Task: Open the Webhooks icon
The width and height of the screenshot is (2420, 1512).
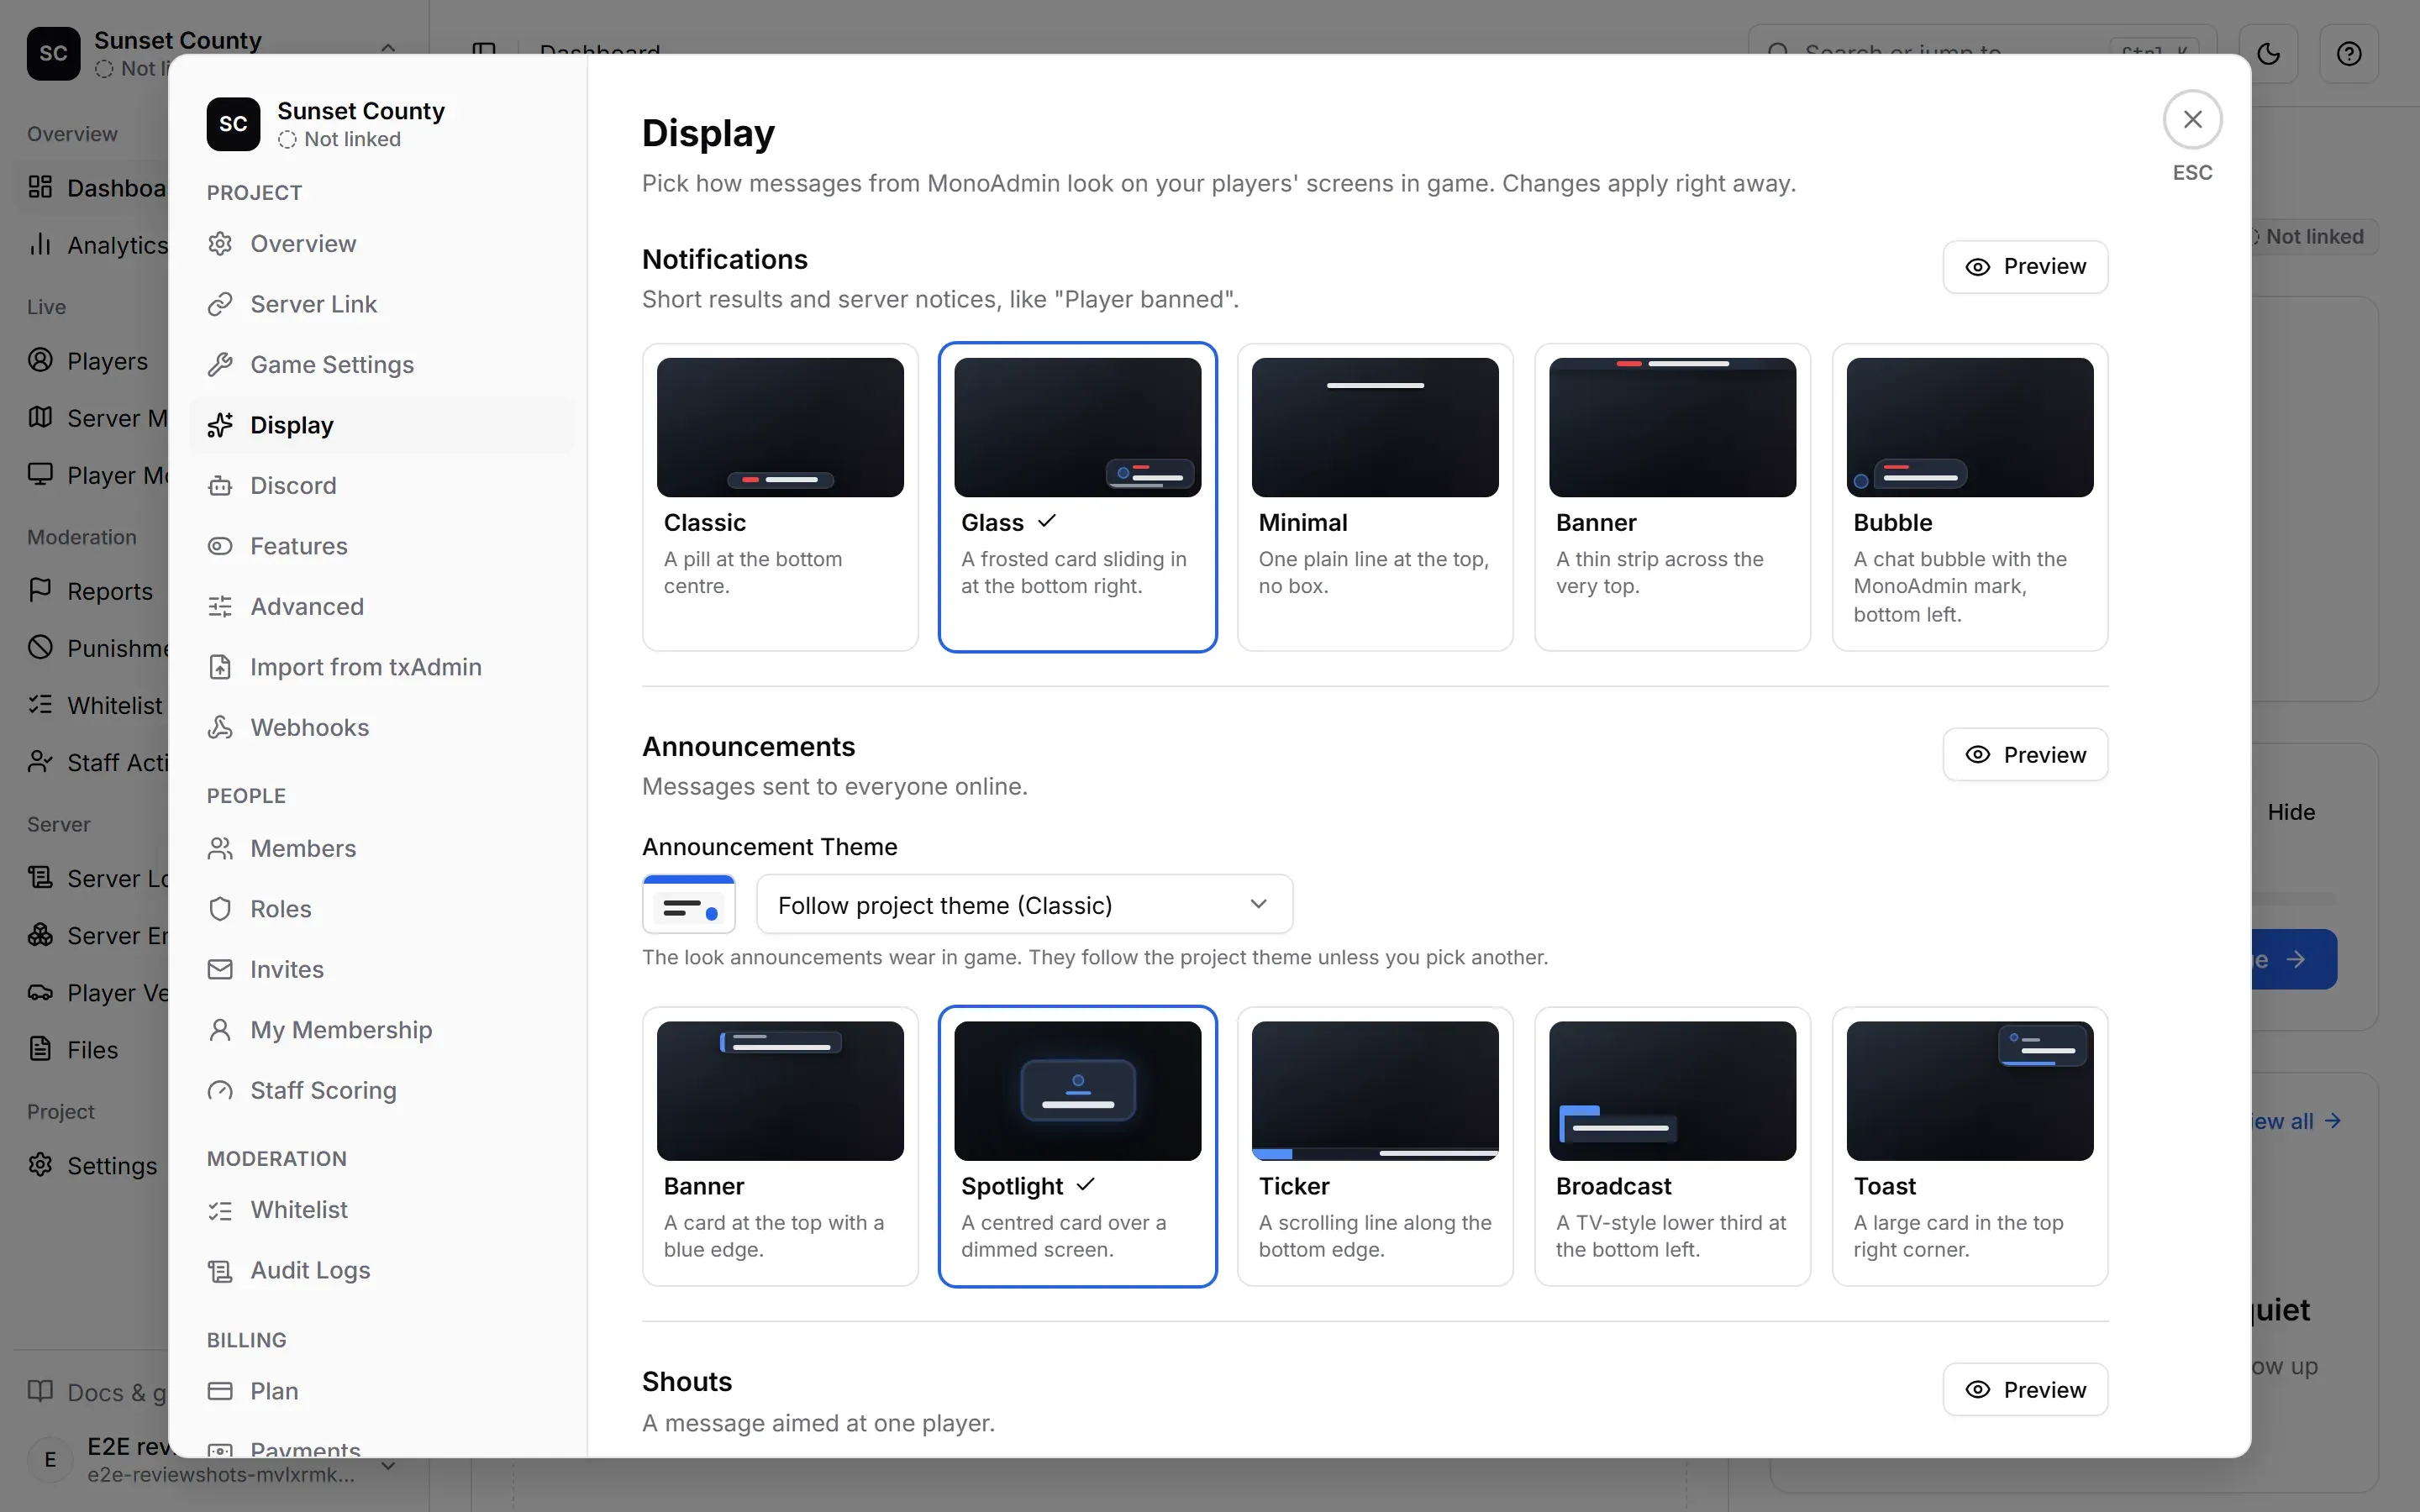Action: 220,728
